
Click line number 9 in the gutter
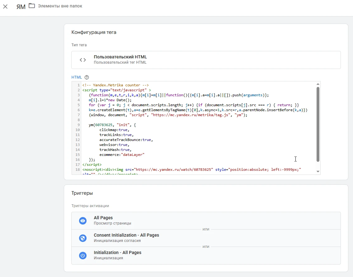(78, 125)
